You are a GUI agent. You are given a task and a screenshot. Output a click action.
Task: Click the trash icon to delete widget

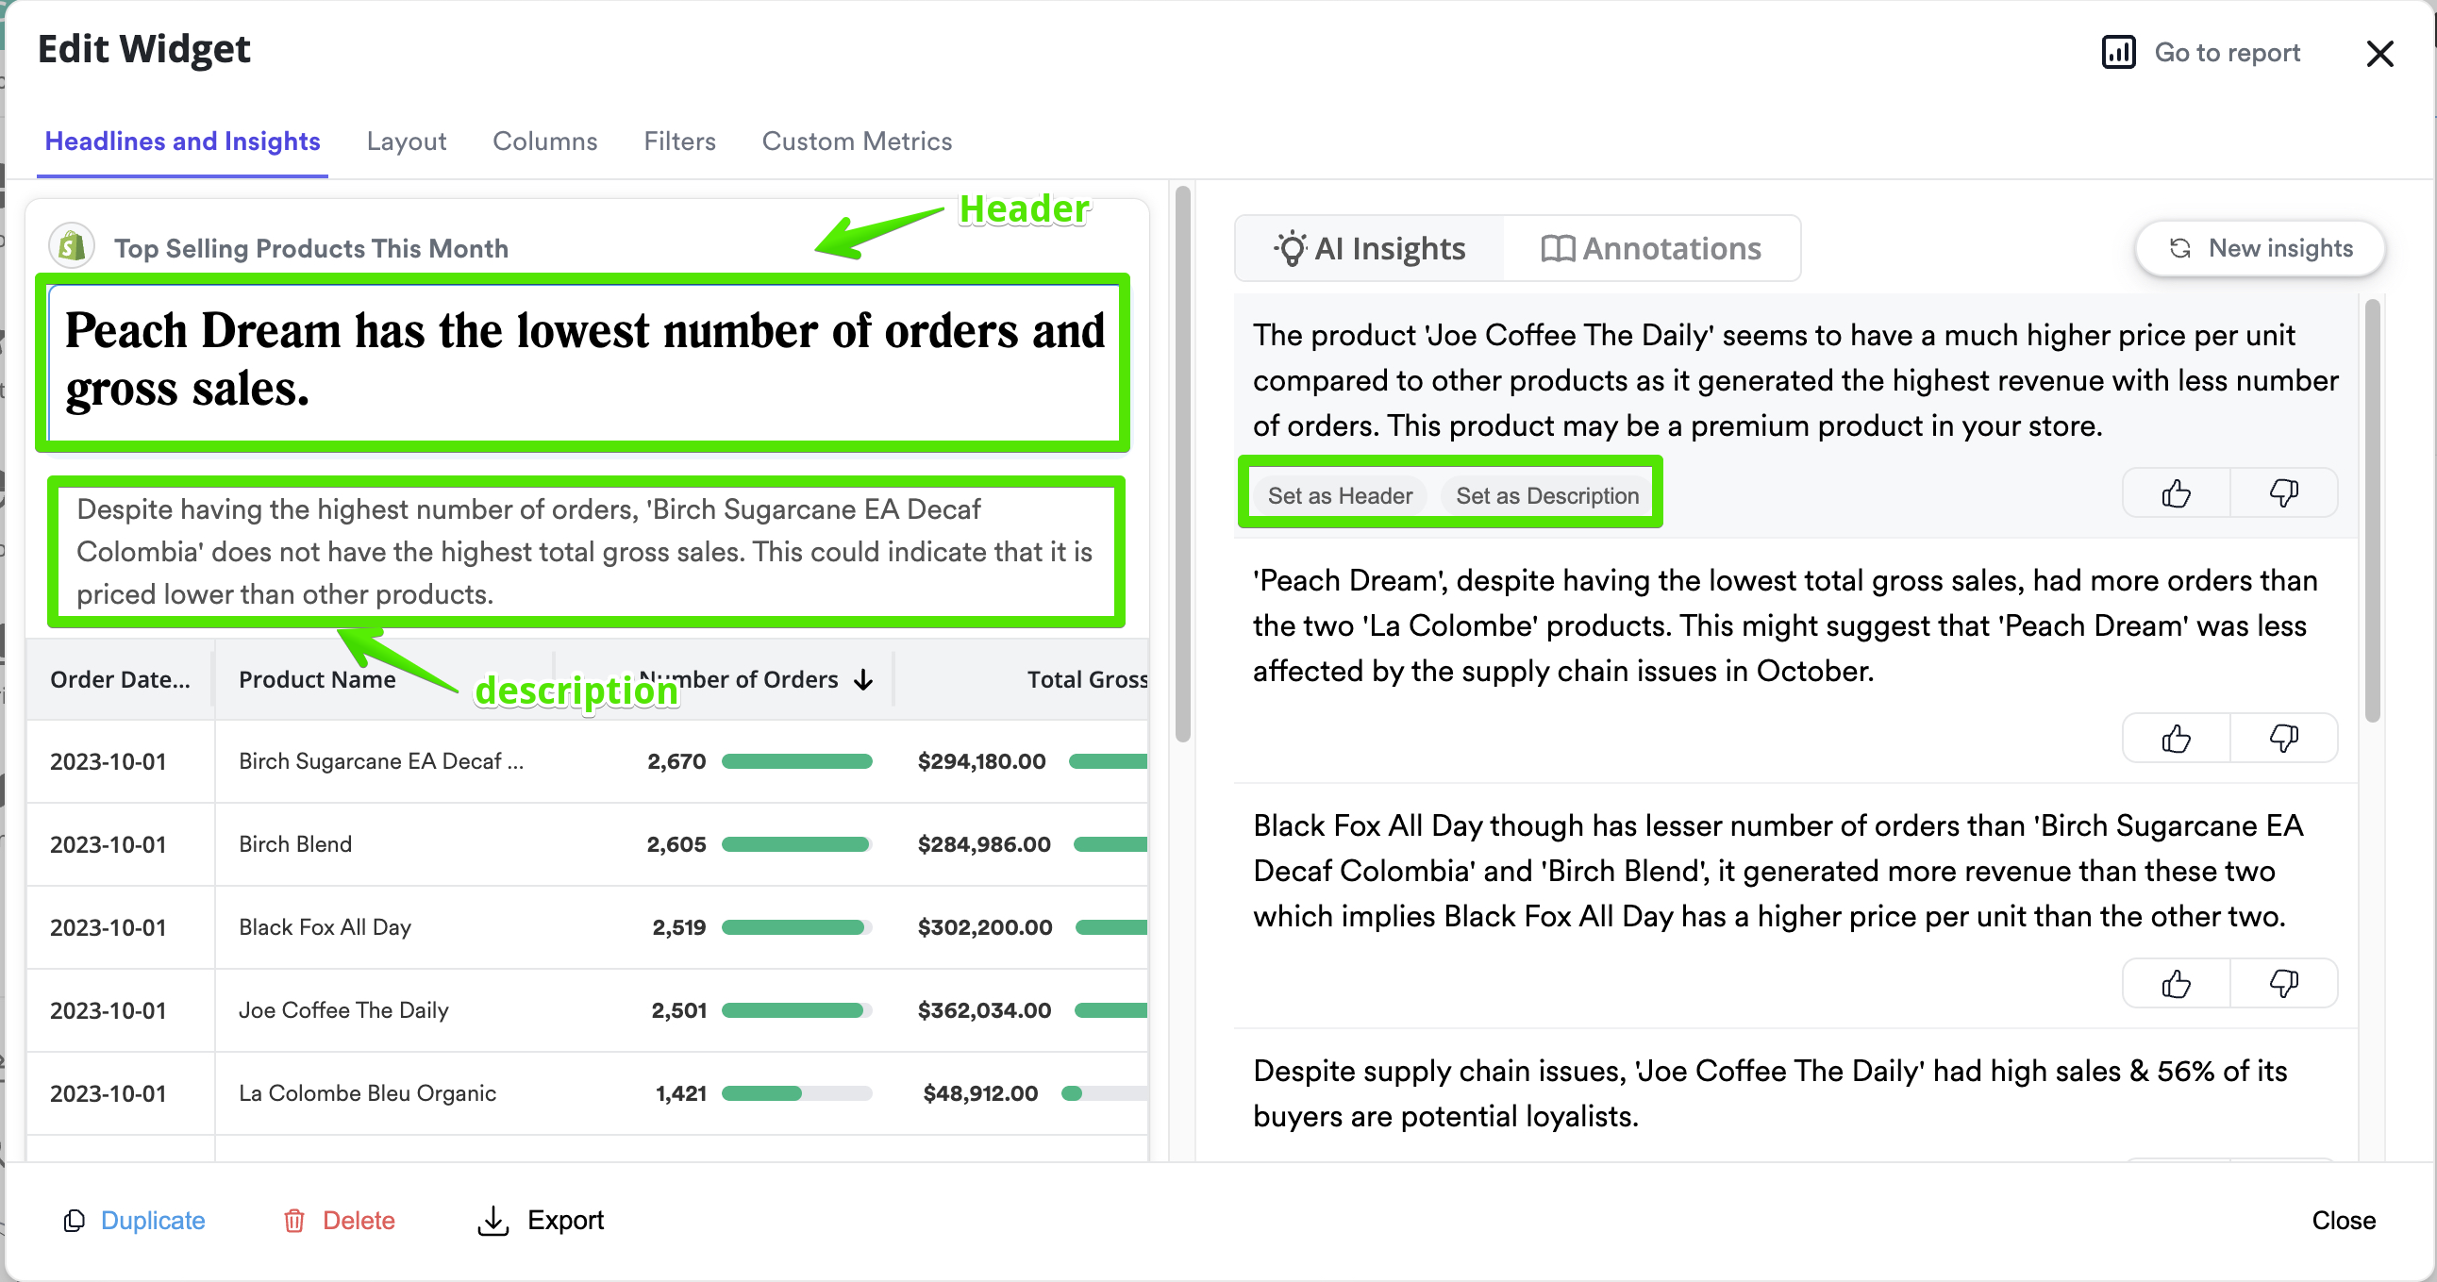pyautogui.click(x=294, y=1221)
